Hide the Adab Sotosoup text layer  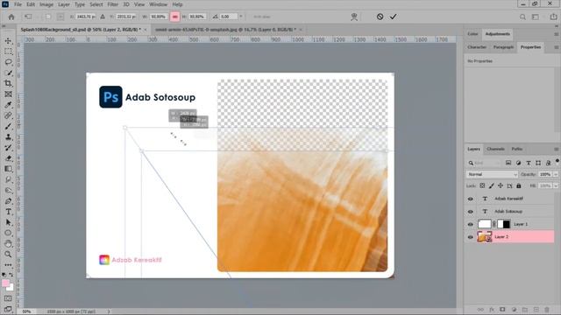471,212
